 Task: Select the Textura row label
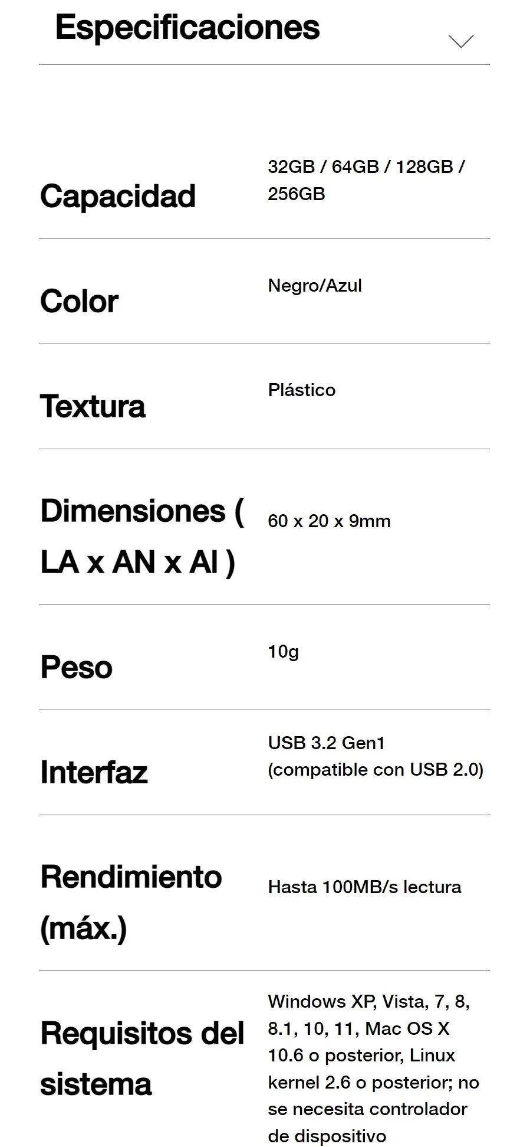pyautogui.click(x=93, y=406)
